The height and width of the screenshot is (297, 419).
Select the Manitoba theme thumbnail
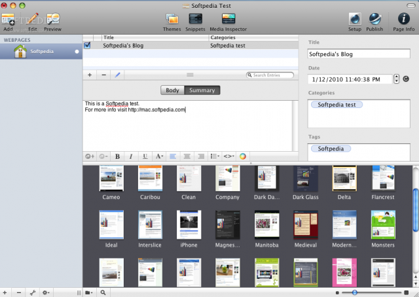(266, 224)
